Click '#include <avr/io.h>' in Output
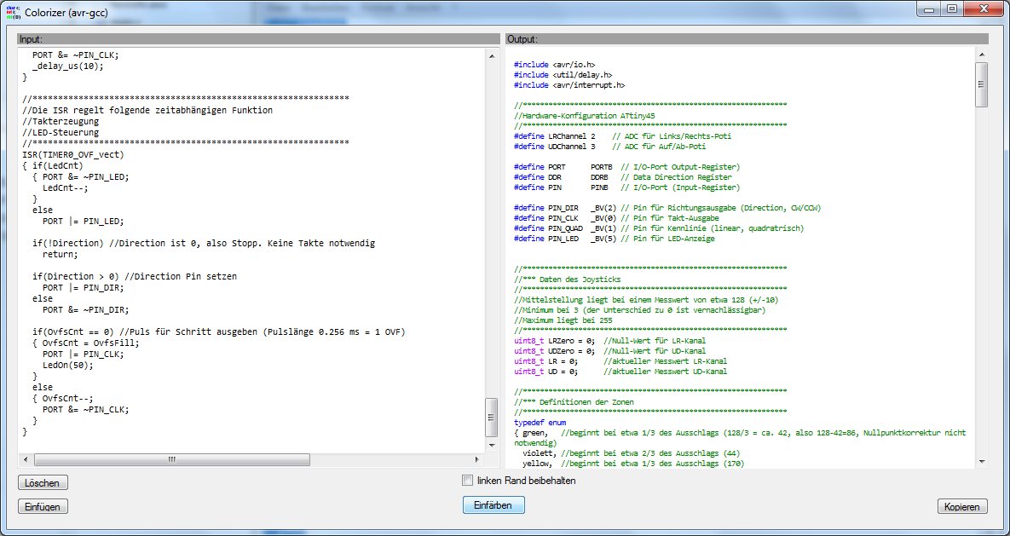Viewport: 1010px width, 536px height. 555,65
